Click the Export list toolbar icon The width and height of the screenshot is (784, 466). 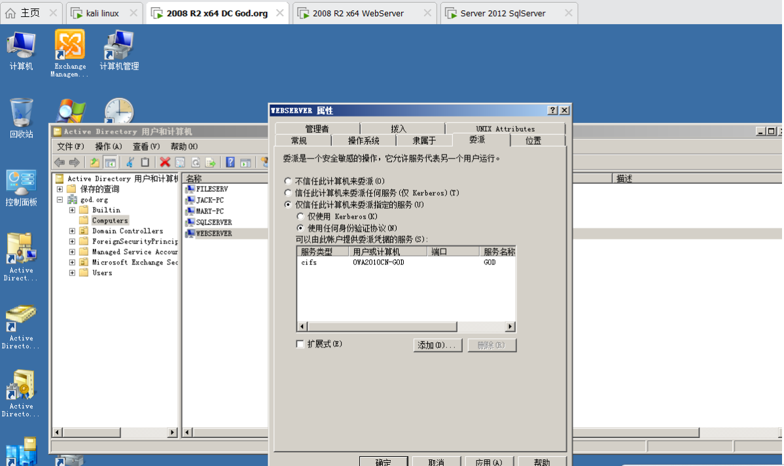point(211,162)
